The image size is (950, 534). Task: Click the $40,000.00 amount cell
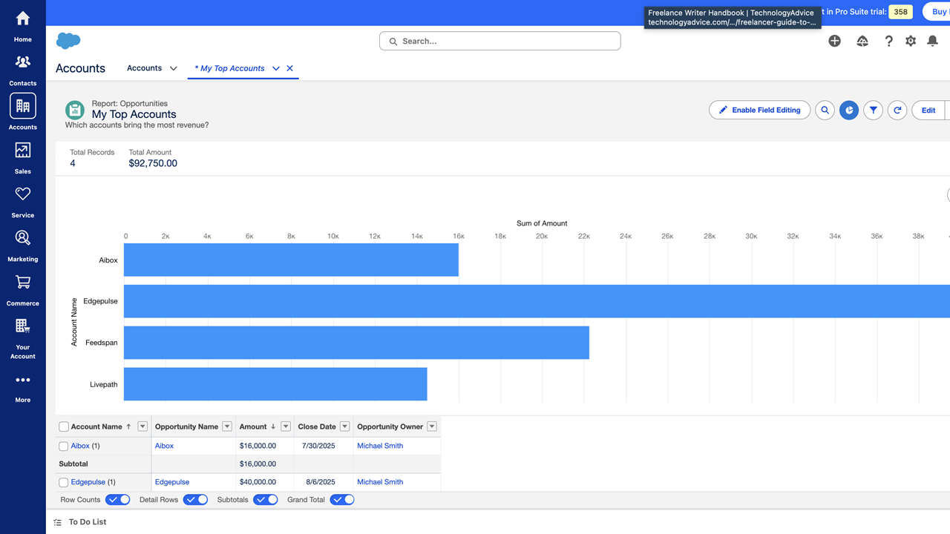(x=258, y=483)
